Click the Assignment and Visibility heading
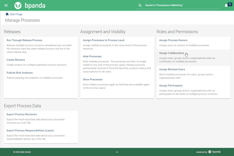This screenshot has height=156, width=234. pyautogui.click(x=103, y=32)
